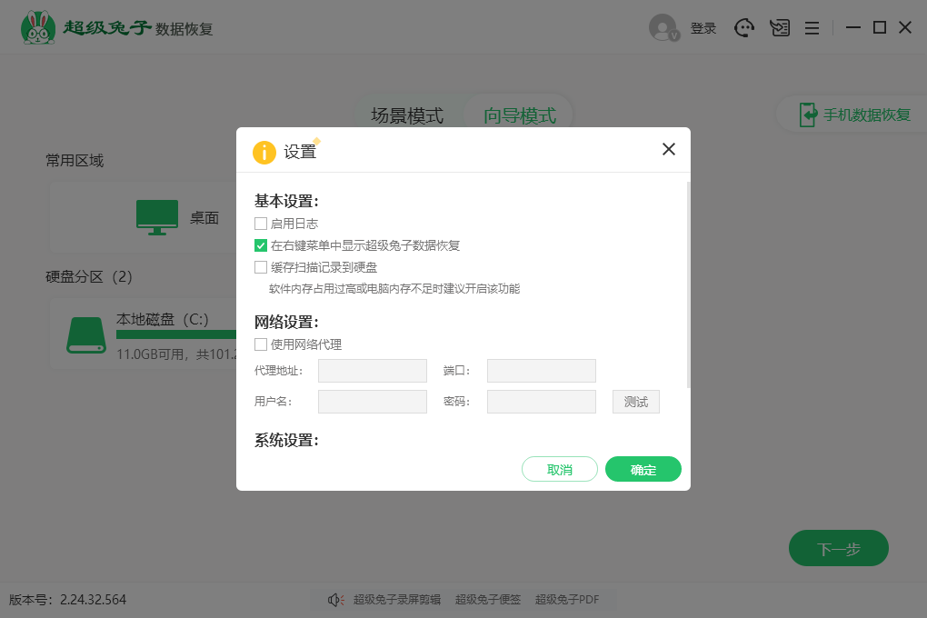Viewport: 927px width, 618px height.
Task: Minimize the application window
Action: (x=853, y=28)
